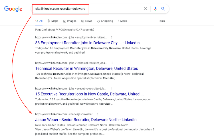Screen dimensions: 214x138
Task: Click the blue magnifier search button
Action: point(163,9)
